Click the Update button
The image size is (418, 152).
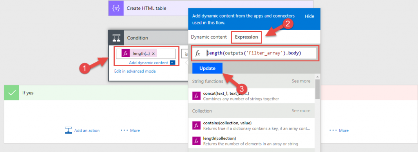[207, 68]
